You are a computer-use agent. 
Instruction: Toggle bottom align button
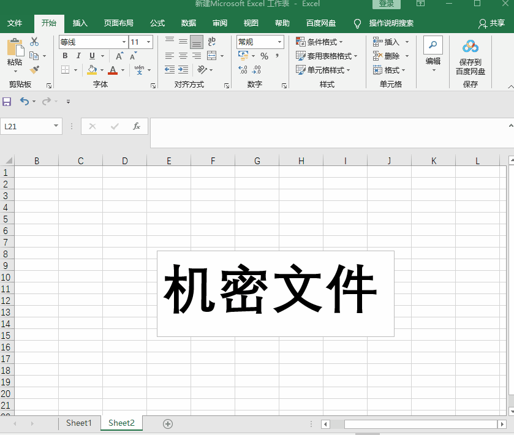coord(197,42)
